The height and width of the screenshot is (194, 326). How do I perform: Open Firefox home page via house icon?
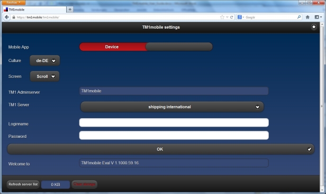(307, 17)
